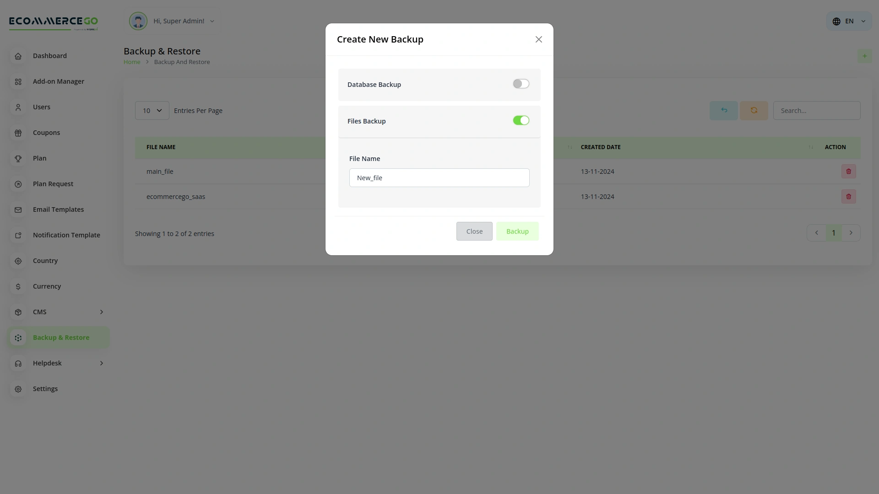Click the green Backup button
Image resolution: width=879 pixels, height=494 pixels.
click(x=517, y=231)
